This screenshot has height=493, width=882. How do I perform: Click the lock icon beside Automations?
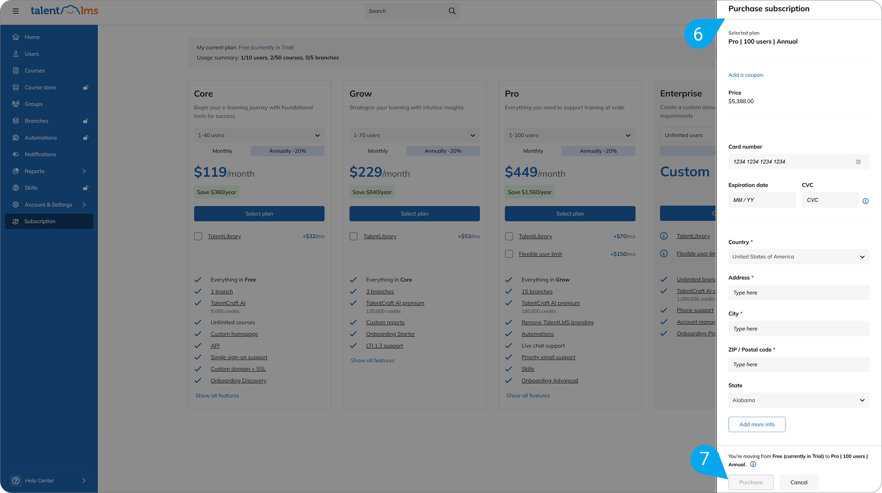pos(86,138)
